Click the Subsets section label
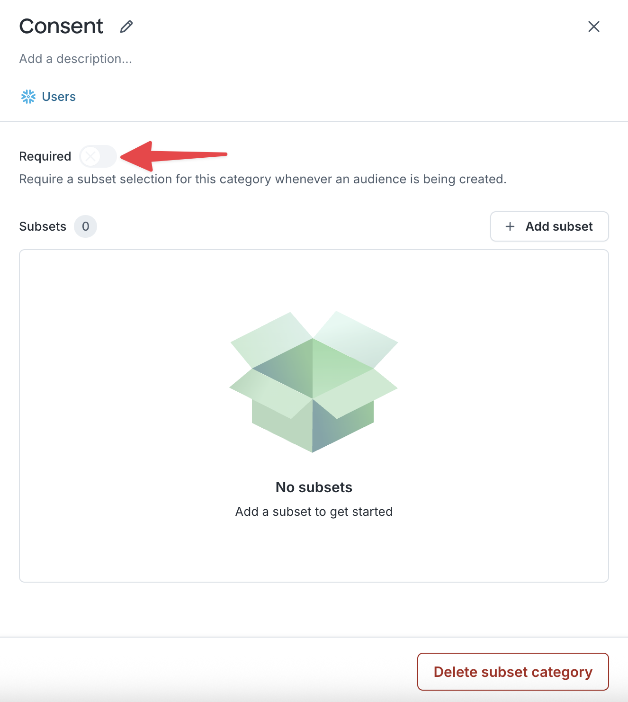Viewport: 628px width, 702px height. coord(43,226)
